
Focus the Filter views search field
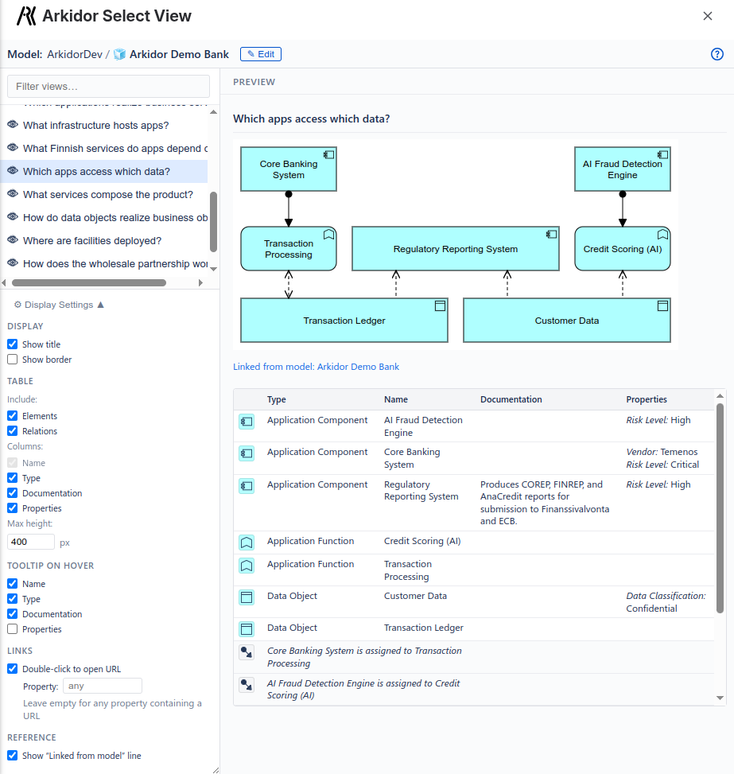click(109, 87)
